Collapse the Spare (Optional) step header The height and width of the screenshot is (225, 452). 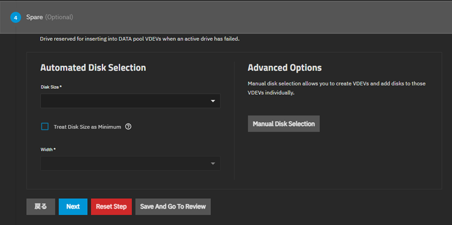226,17
